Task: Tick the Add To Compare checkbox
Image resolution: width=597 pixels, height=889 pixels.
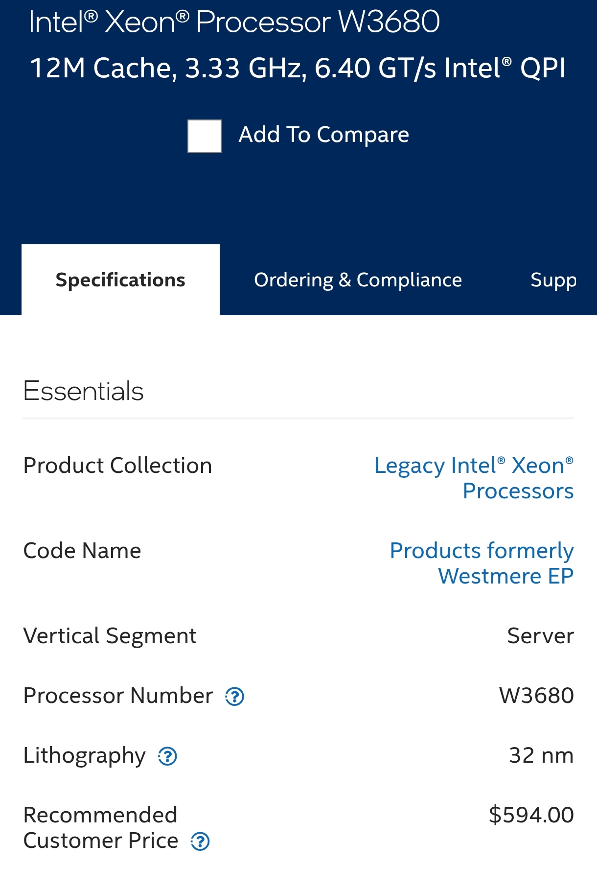Action: click(205, 136)
